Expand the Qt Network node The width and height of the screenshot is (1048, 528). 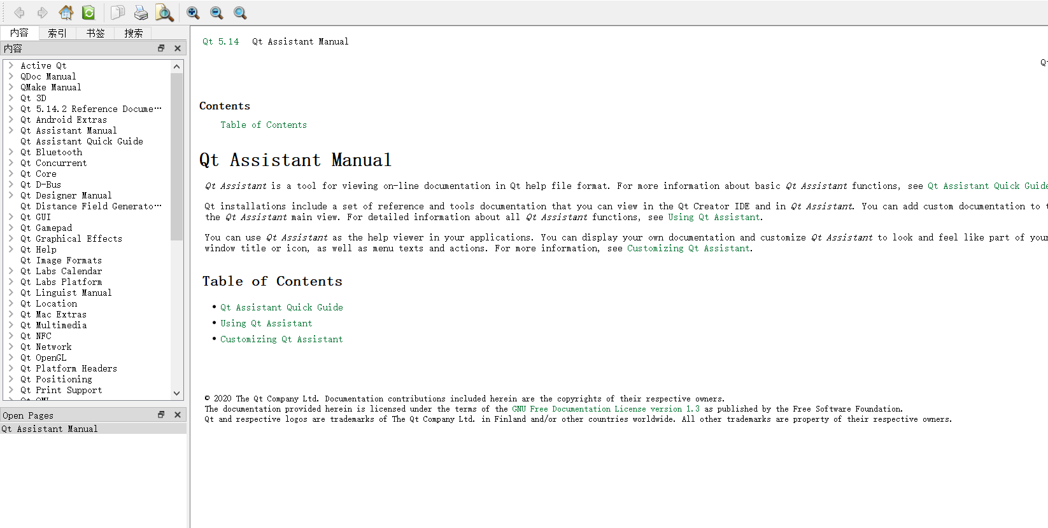pos(11,347)
